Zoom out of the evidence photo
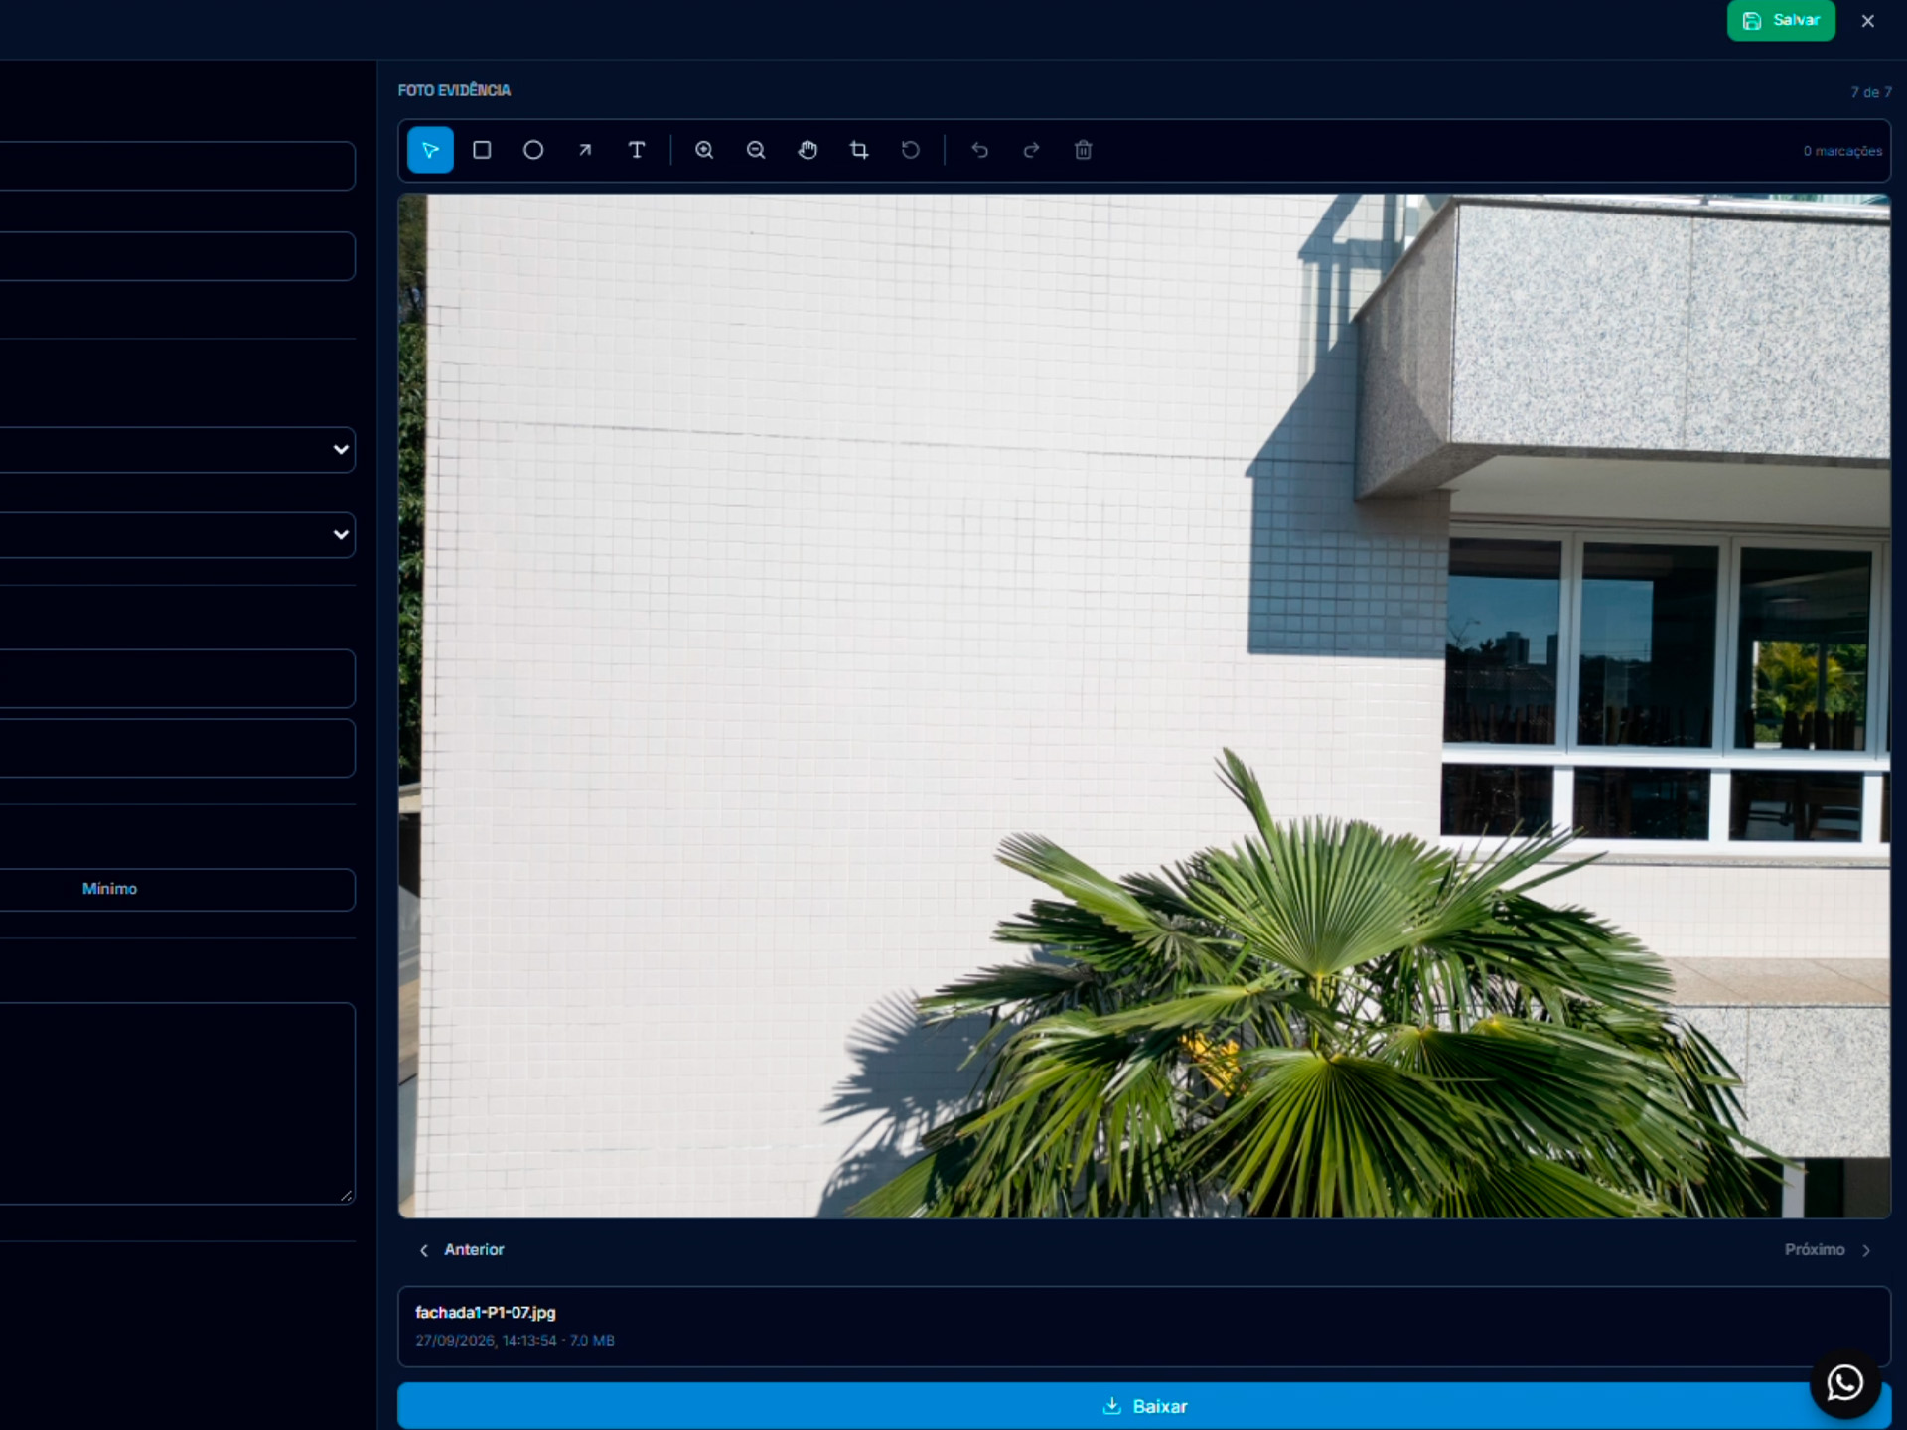This screenshot has width=1907, height=1430. 756,150
